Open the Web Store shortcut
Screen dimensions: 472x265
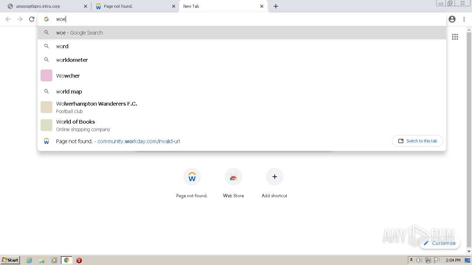(233, 183)
